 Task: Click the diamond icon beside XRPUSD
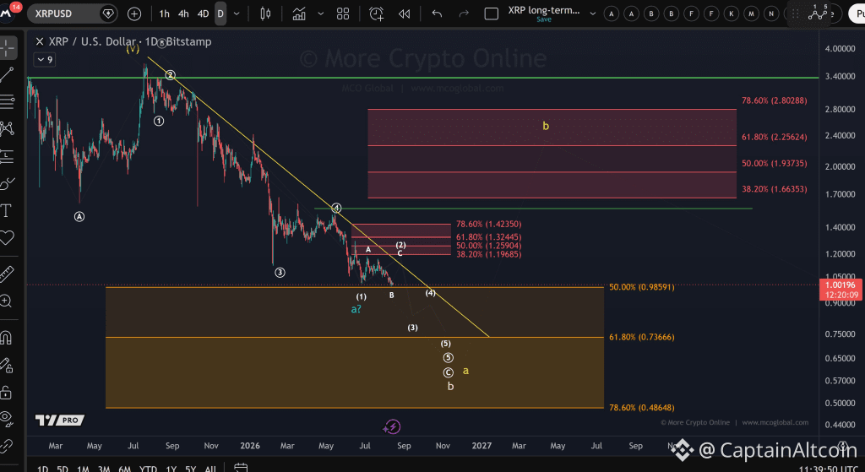click(108, 14)
